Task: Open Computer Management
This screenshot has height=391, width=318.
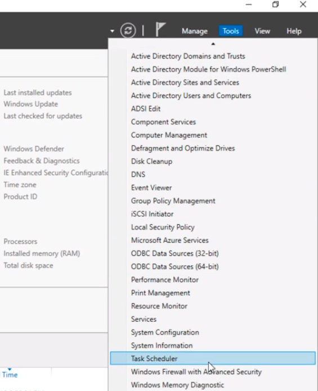Action: (x=169, y=135)
